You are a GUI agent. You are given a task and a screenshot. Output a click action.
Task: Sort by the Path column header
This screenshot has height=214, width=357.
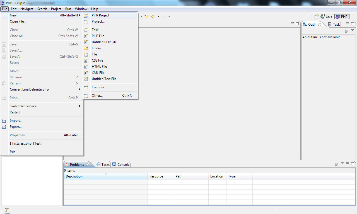coord(191,176)
